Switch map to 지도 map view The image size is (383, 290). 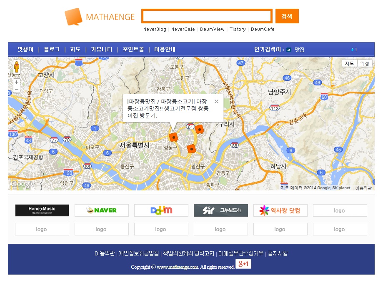pos(350,63)
